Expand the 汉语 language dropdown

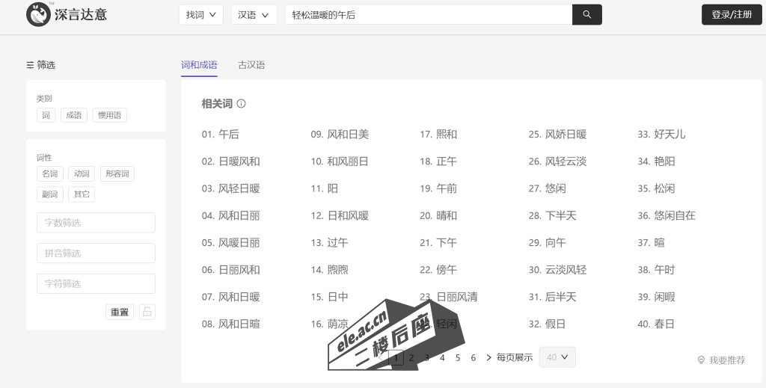tap(254, 14)
